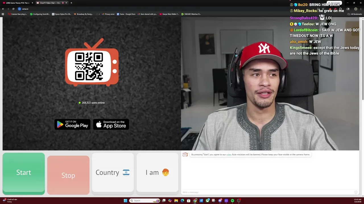The image size is (364, 204).
Task: Open Spotify from the taskbar
Action: point(232,201)
